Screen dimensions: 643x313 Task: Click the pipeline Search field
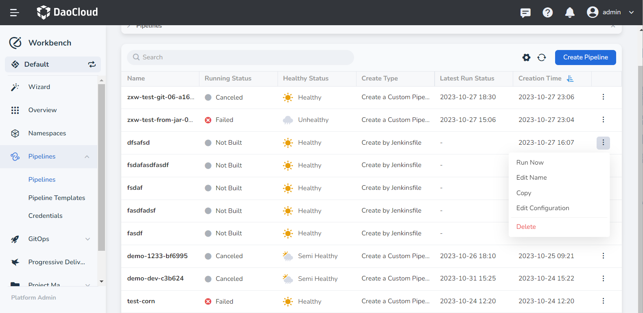(240, 57)
